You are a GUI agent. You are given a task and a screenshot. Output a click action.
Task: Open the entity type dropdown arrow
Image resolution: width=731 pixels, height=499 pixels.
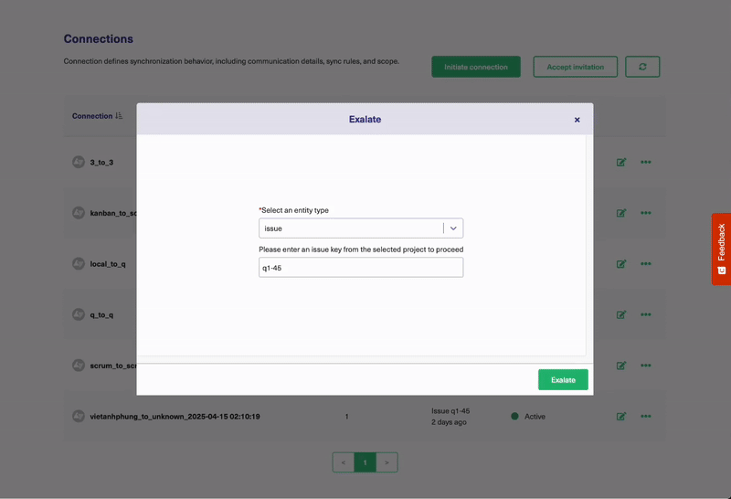pos(453,228)
